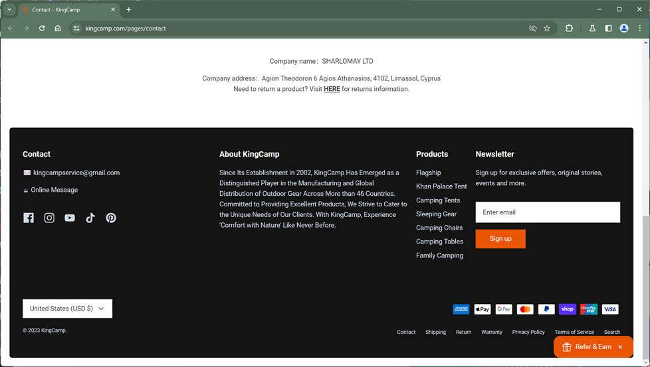Image resolution: width=650 pixels, height=367 pixels.
Task: Open the Family Camping link
Action: click(439, 256)
